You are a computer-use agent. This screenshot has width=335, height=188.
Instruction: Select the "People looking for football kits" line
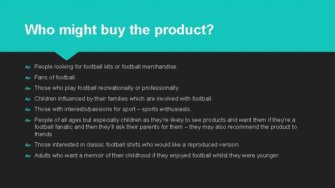tap(106, 67)
